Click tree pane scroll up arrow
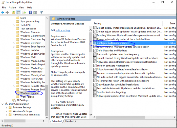The image size is (177, 128). pos(47,18)
